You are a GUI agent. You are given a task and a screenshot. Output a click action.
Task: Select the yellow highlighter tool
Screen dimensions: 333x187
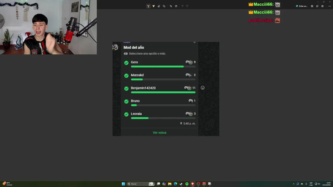point(153,6)
